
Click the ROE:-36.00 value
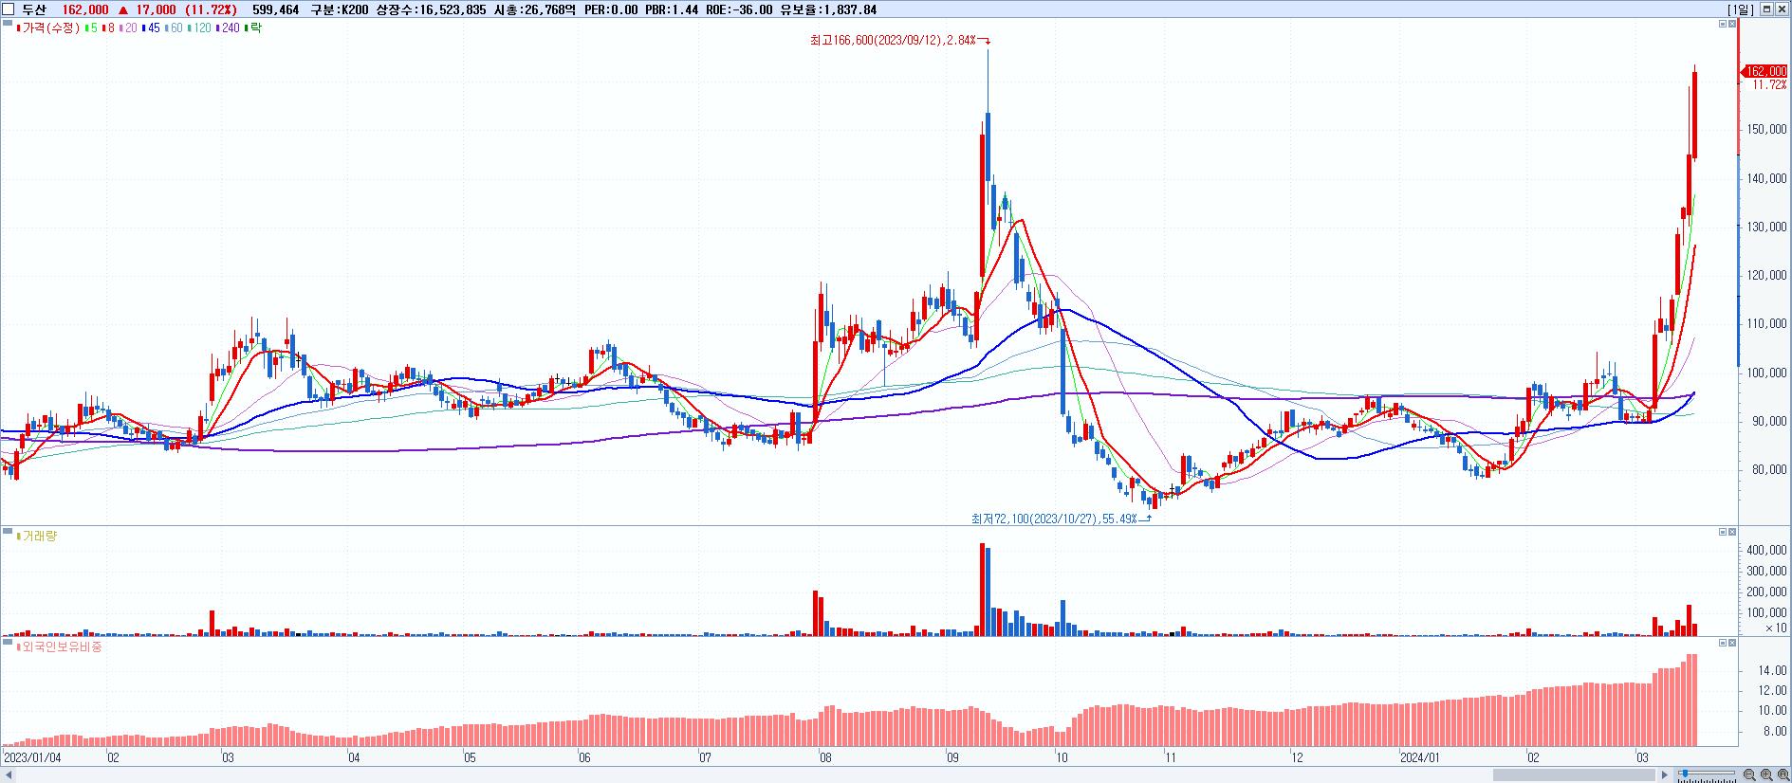click(x=739, y=9)
